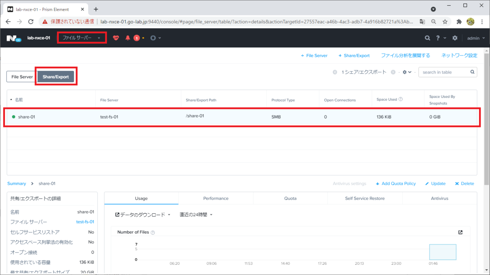Click the Open Connections column header

[x=340, y=100]
